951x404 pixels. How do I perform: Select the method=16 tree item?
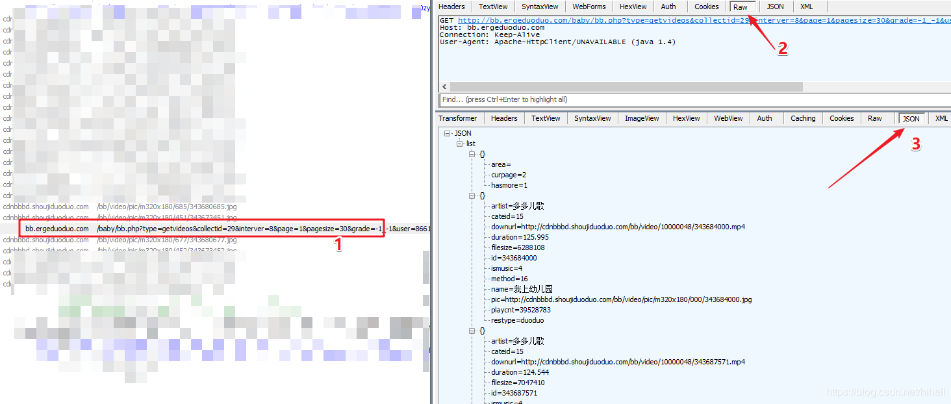pos(509,279)
